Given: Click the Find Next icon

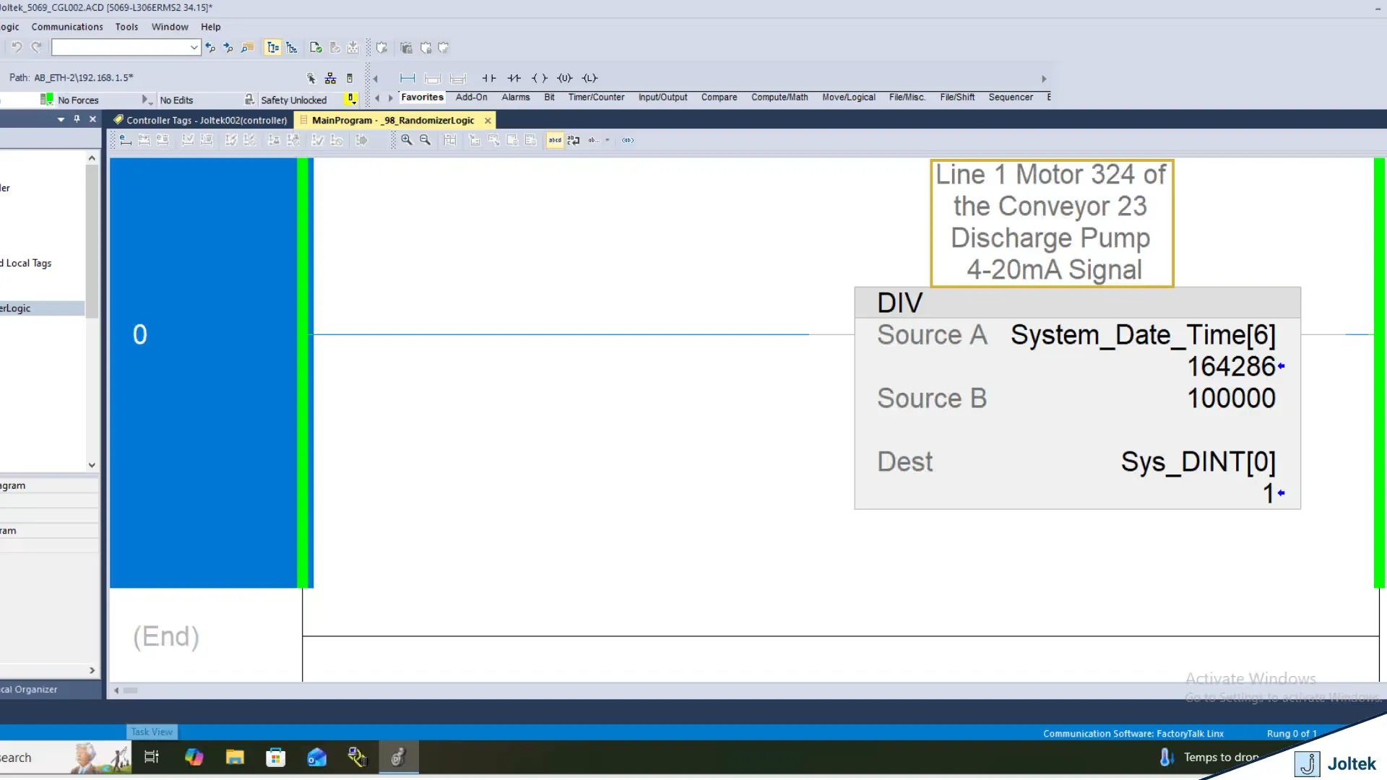Looking at the screenshot, I should pyautogui.click(x=228, y=48).
